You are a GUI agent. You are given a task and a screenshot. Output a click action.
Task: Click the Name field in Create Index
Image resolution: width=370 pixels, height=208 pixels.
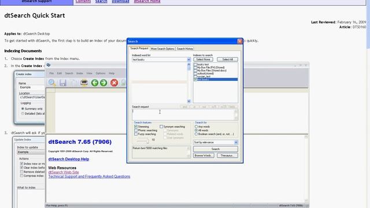[32, 87]
